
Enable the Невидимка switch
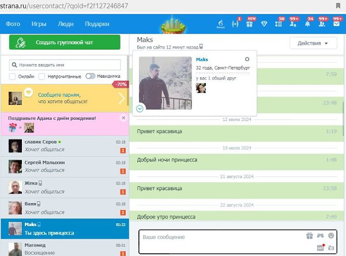(91, 76)
